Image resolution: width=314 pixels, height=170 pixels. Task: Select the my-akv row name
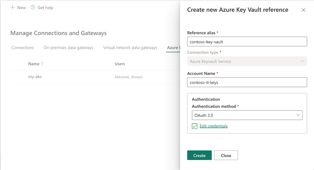[x=35, y=77]
